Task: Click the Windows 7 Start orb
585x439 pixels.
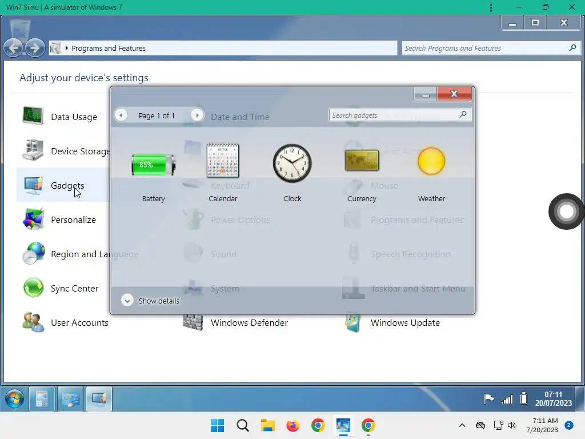Action: (x=14, y=398)
